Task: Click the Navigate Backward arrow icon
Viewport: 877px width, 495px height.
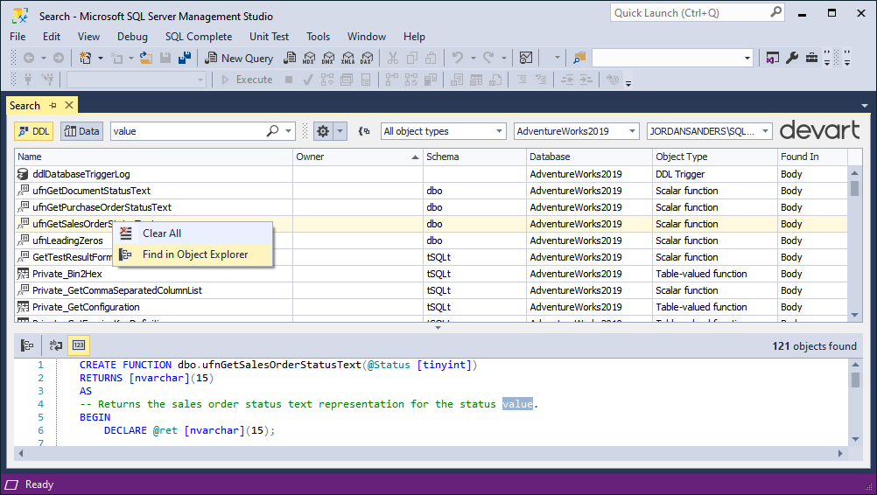Action: point(29,58)
